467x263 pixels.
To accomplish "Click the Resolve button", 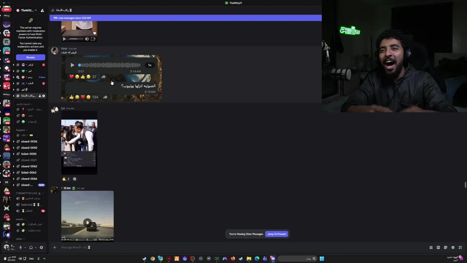I will [31, 57].
